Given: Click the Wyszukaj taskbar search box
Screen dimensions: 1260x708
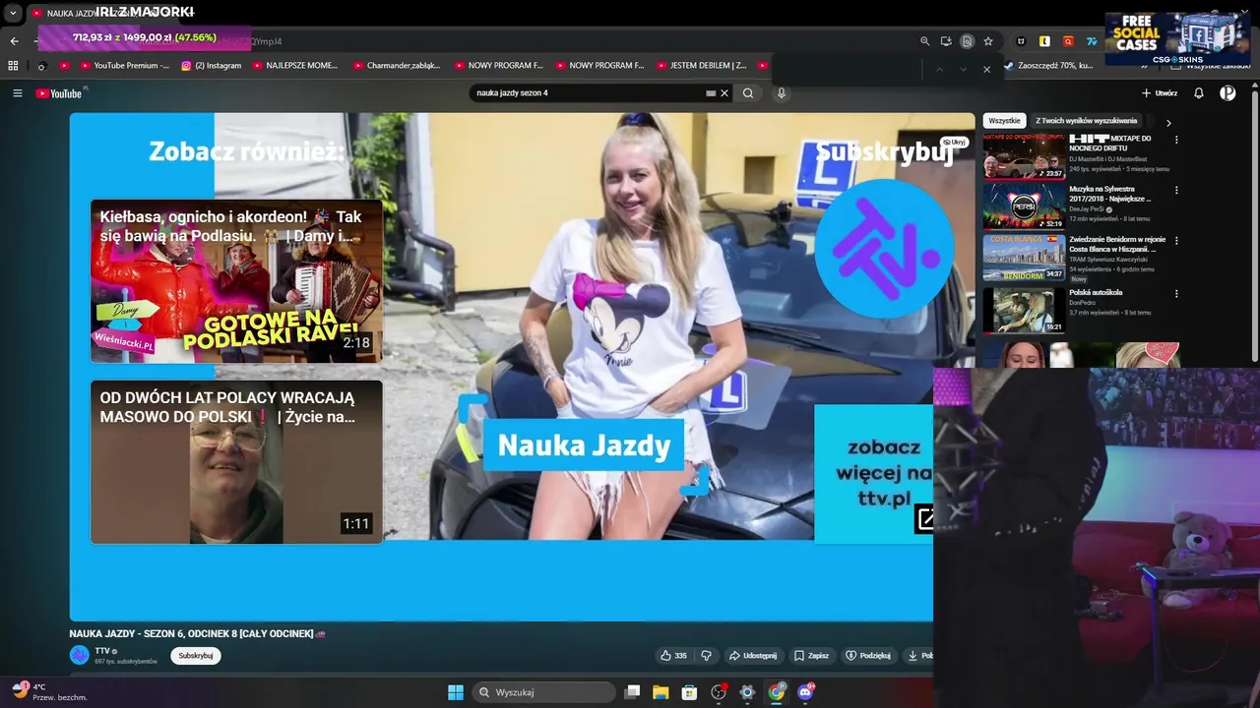Looking at the screenshot, I should tap(543, 692).
